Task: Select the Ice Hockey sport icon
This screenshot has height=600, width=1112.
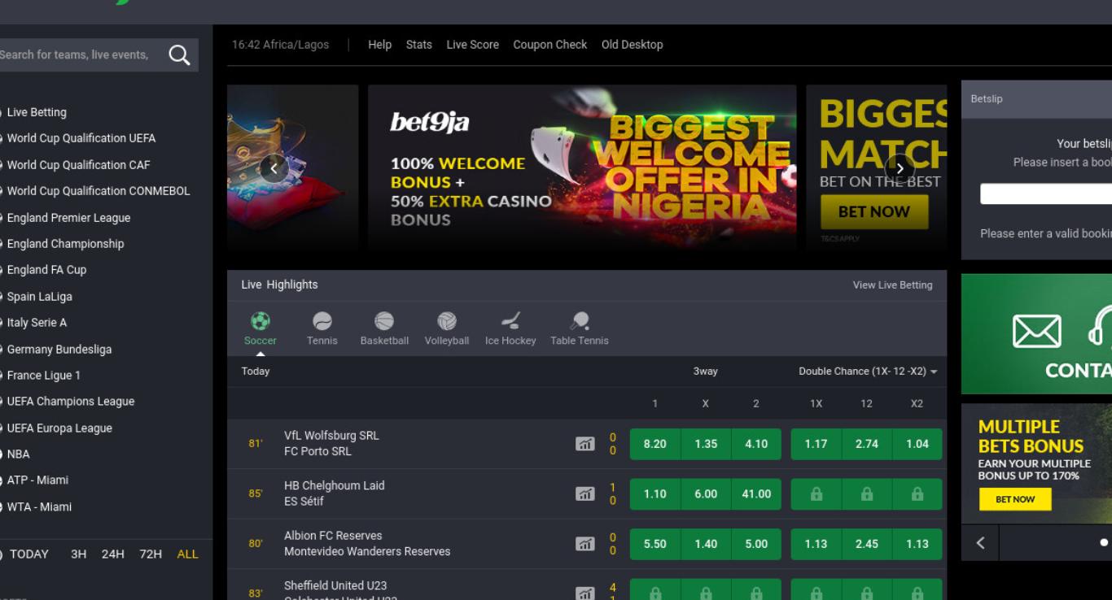Action: point(510,321)
